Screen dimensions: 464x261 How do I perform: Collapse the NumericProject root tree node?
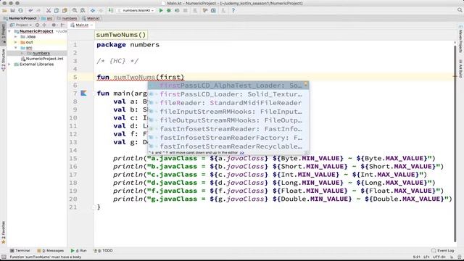click(9, 31)
